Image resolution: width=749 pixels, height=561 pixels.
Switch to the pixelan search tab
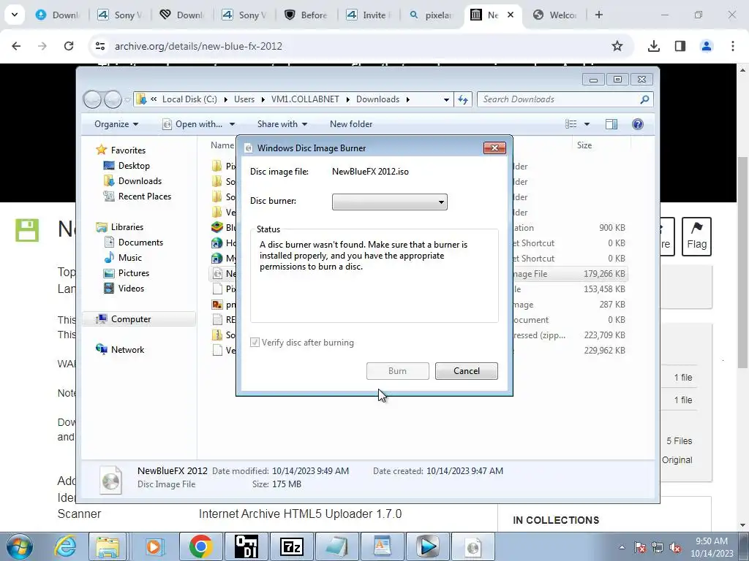(432, 15)
